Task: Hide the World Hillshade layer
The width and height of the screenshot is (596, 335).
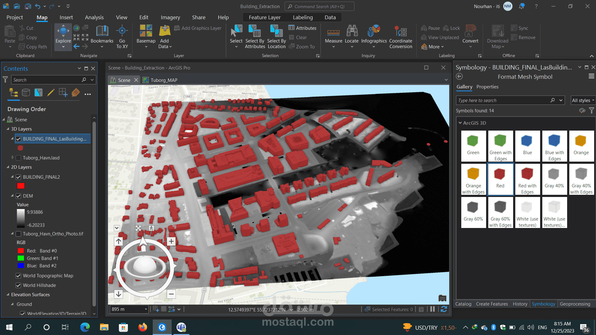Action: (x=18, y=285)
